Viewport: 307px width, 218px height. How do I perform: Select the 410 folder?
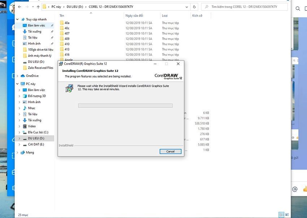point(67,44)
